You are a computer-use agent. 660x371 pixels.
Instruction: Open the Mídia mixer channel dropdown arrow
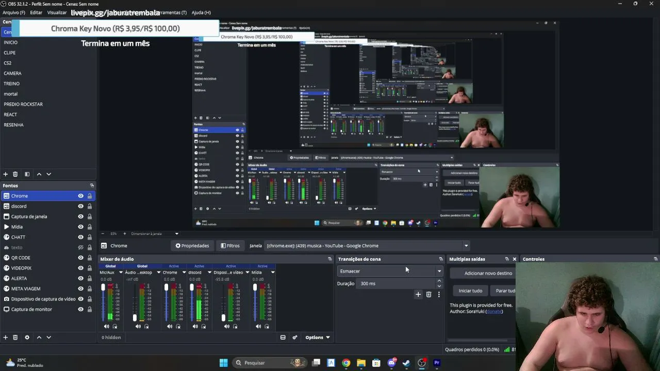pyautogui.click(x=272, y=273)
